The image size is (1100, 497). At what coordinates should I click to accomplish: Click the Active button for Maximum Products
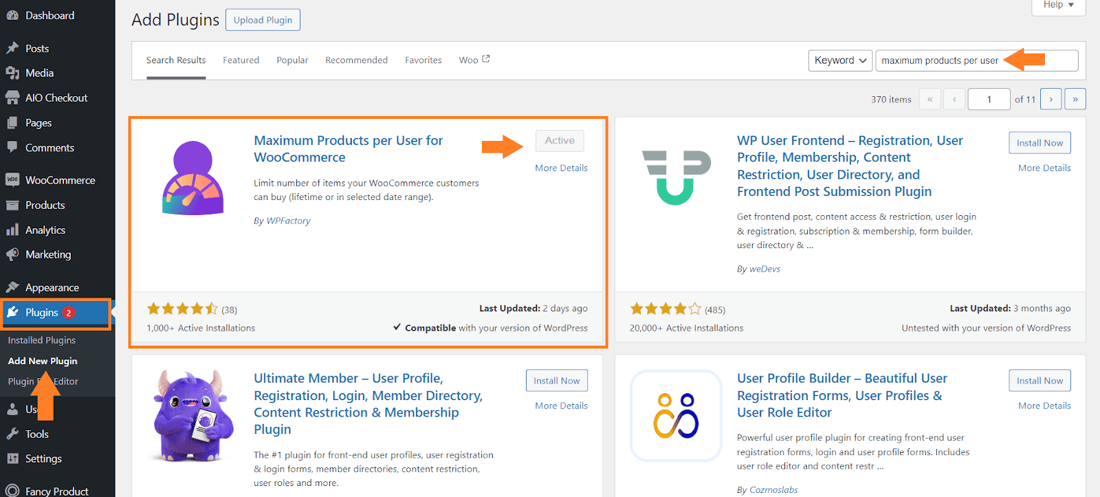pos(560,141)
